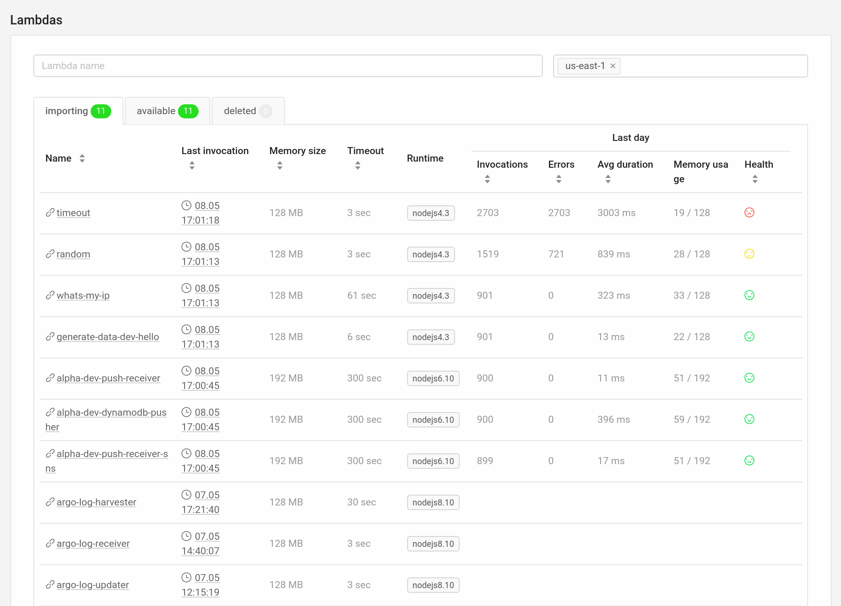Switch to the deleted tab

[248, 111]
